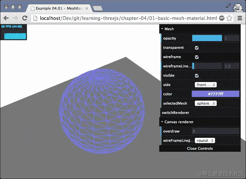The height and width of the screenshot is (179, 246).
Task: Click the side label
Action: (x=167, y=85)
